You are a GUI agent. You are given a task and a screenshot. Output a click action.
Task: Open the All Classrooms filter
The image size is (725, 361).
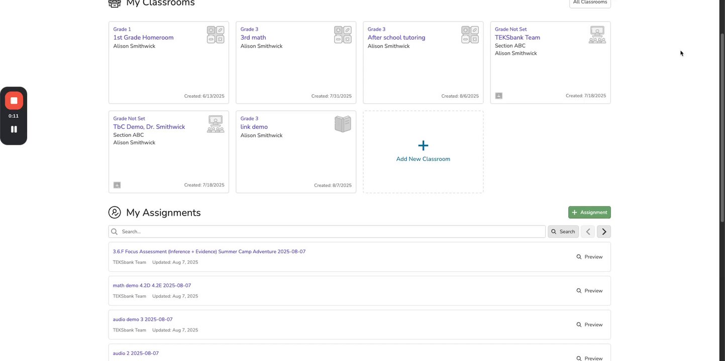click(590, 3)
